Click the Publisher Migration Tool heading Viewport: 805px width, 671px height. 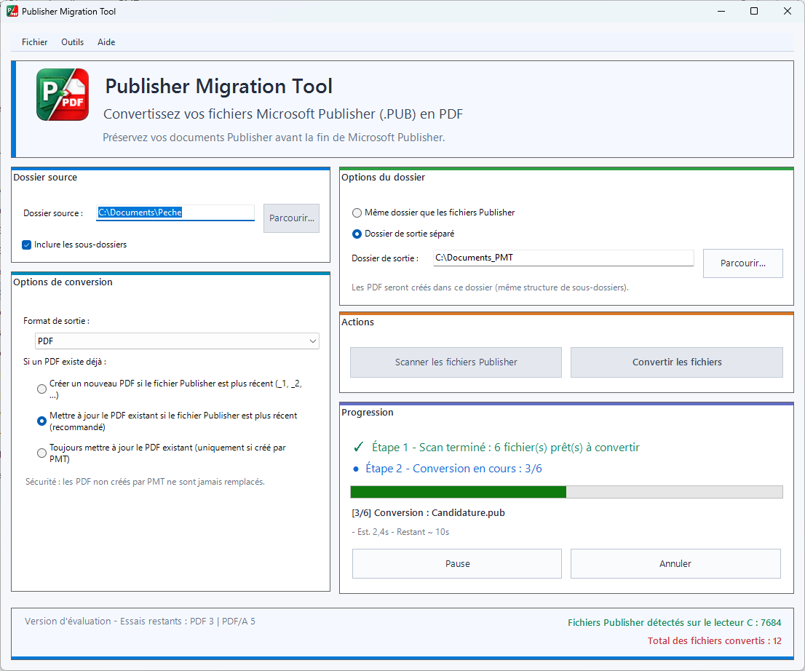[218, 87]
